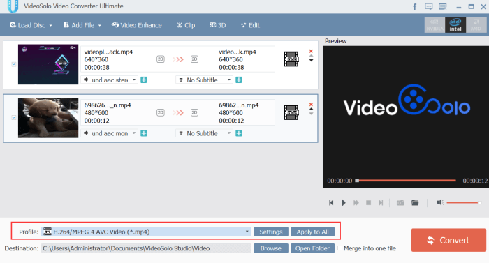Expand the und aac stereo audio dropdown
This screenshot has height=263, width=489.
click(x=110, y=80)
